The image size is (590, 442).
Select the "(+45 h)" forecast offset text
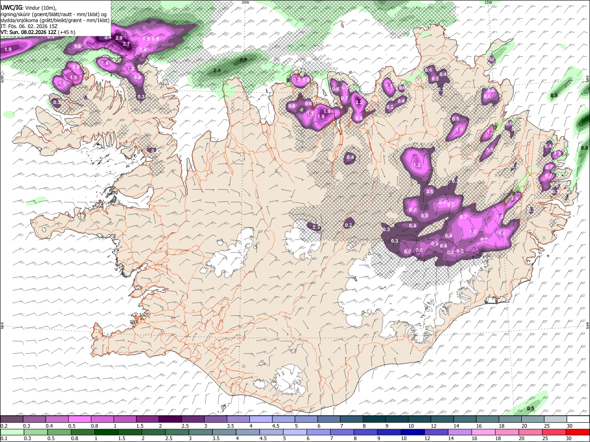pyautogui.click(x=66, y=32)
